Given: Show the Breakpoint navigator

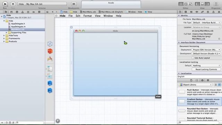Looking at the screenshot, I should (34, 12).
